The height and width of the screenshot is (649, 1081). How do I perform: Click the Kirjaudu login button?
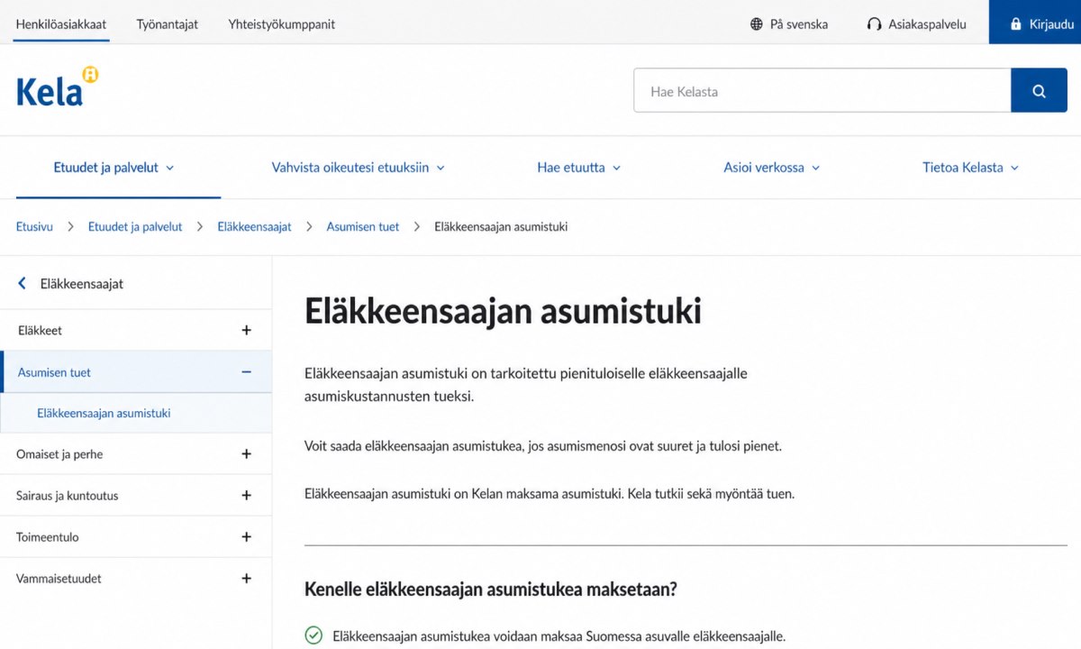(x=1035, y=22)
